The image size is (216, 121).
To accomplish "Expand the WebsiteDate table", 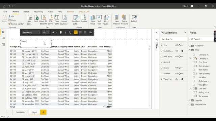I will pos(189,105).
